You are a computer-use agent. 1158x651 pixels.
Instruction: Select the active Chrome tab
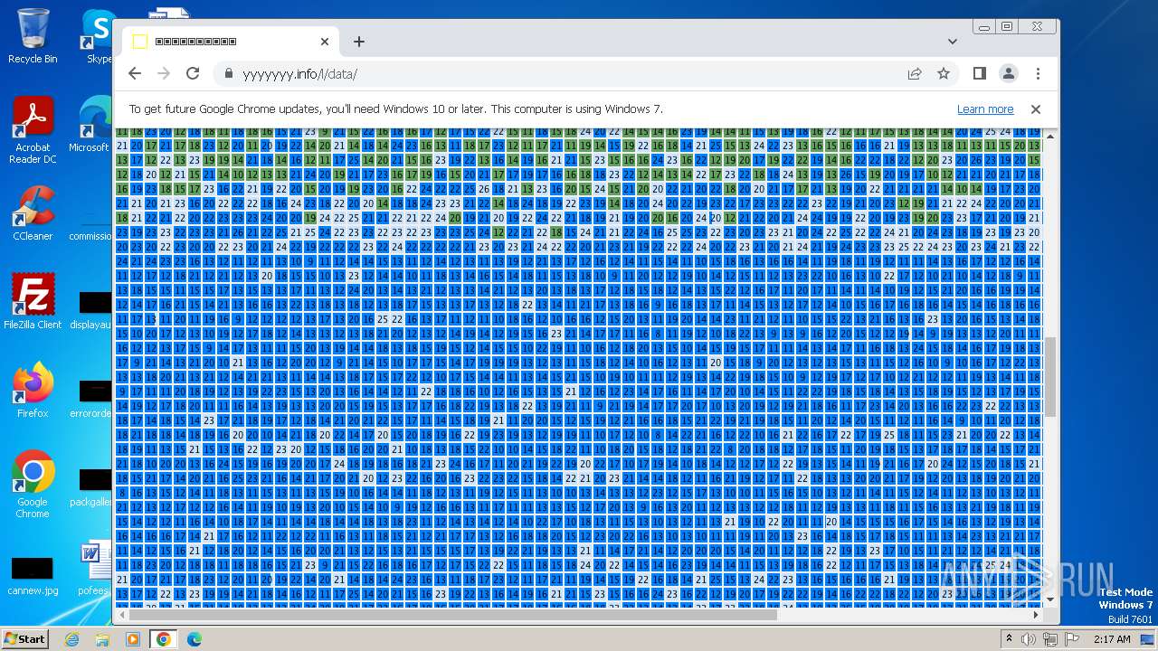(x=231, y=42)
